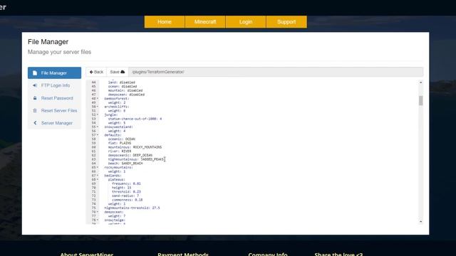Collapse the jungle section at line 52
456x256 pixels.
click(x=98, y=115)
